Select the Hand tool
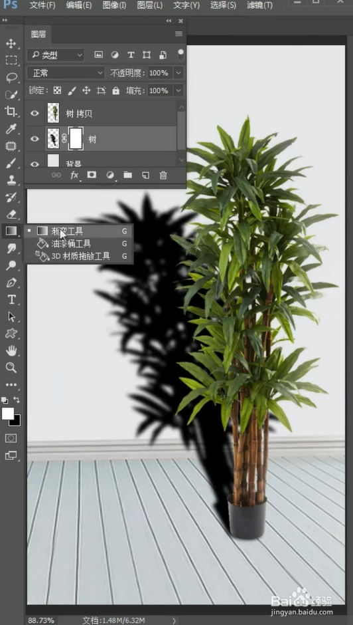The width and height of the screenshot is (353, 625). (11, 350)
